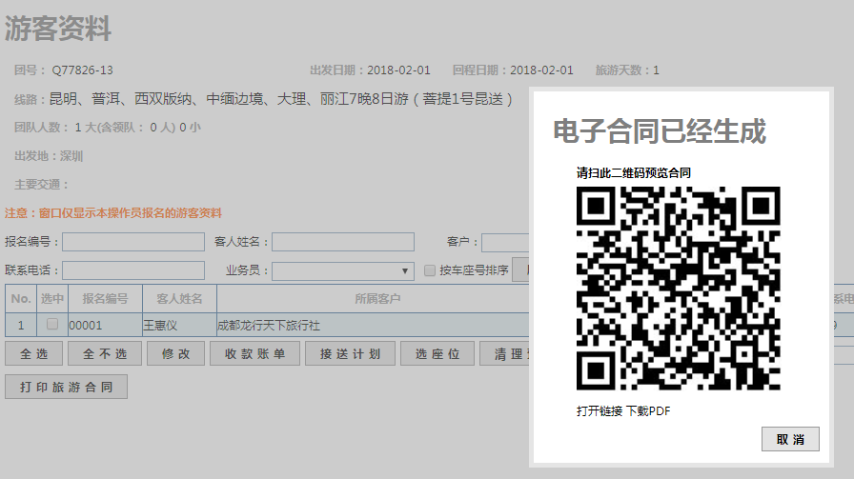Click the 修改 button
Image resolution: width=854 pixels, height=479 pixels.
(x=176, y=354)
